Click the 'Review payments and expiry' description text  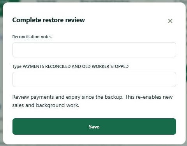[x=92, y=101]
